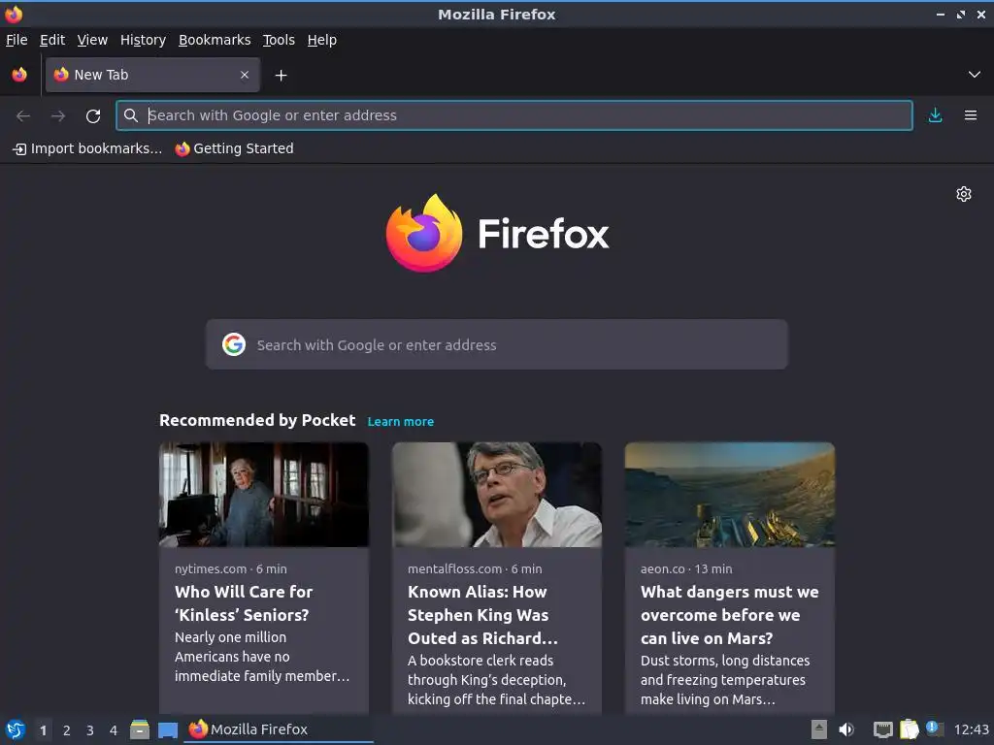Open the Edit menu
This screenshot has width=994, height=745.
pos(52,40)
